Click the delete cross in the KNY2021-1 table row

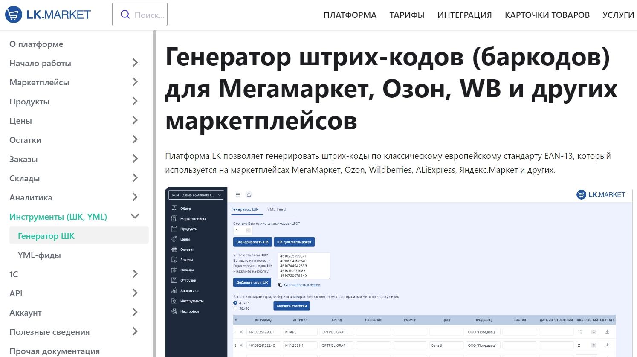(241, 345)
